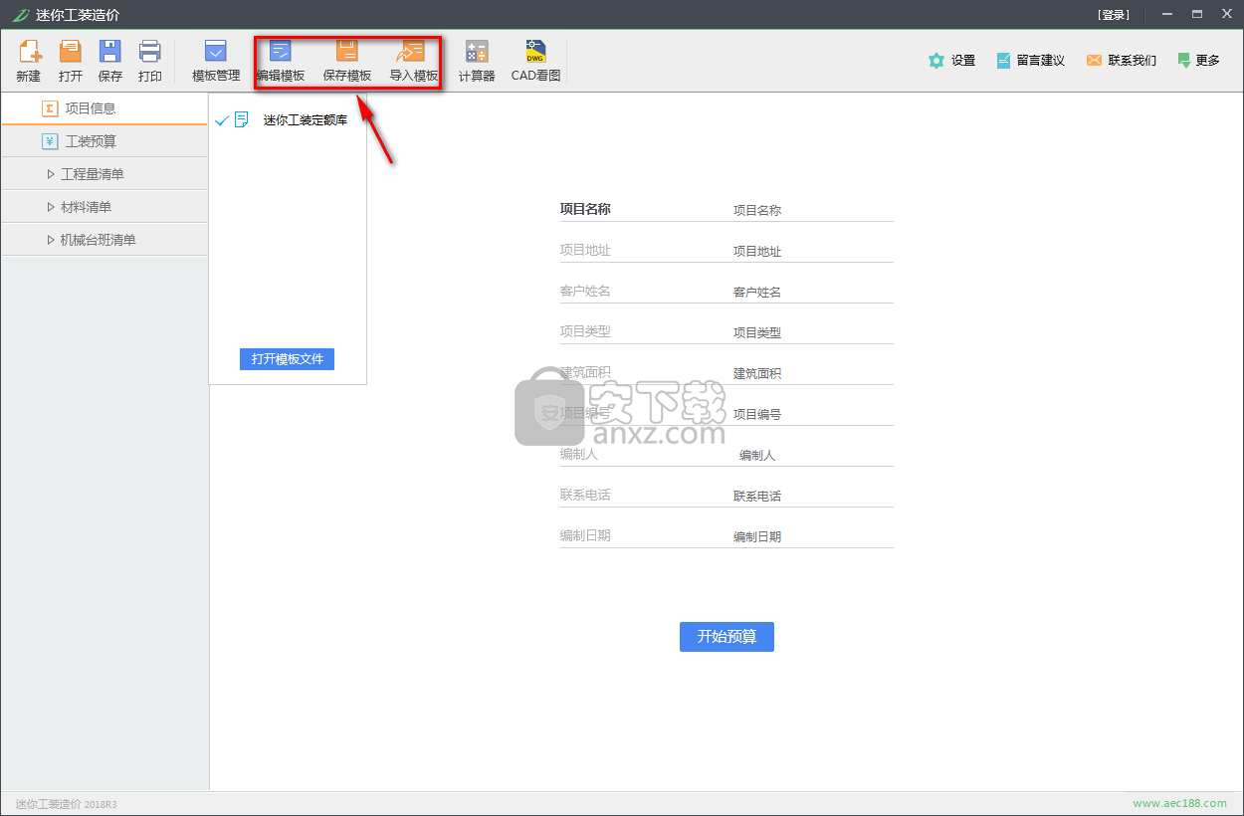Click the 登录 login link in the title bar
The height and width of the screenshot is (816, 1244).
tap(1114, 15)
